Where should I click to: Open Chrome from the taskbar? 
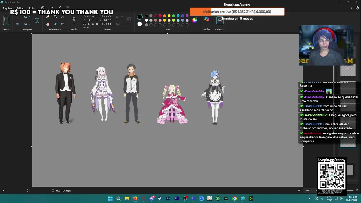click(234, 198)
